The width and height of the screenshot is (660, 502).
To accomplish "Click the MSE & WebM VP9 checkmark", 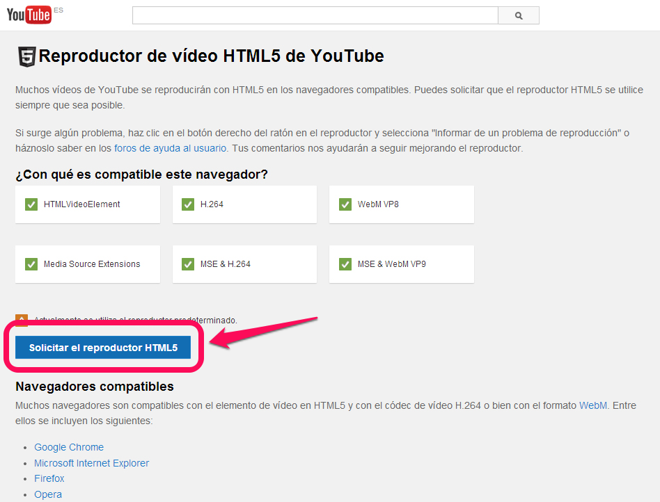I will pos(345,264).
